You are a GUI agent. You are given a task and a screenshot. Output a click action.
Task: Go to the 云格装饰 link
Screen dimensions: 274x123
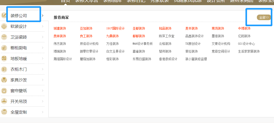(165, 44)
